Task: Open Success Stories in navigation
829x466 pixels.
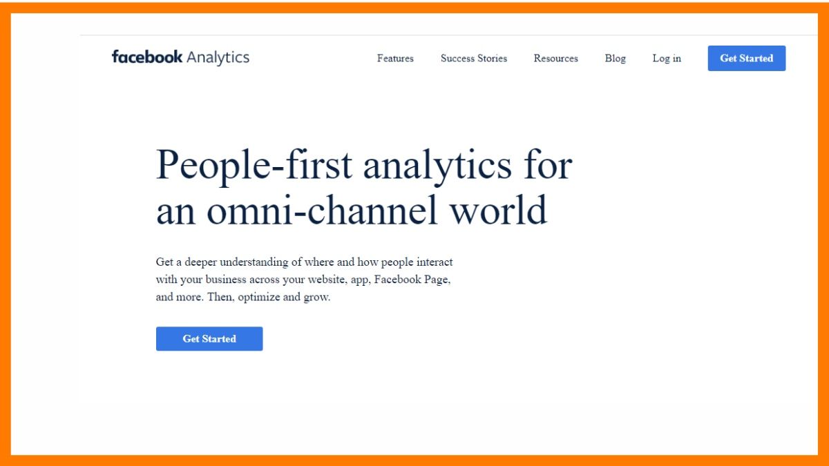Action: click(474, 59)
